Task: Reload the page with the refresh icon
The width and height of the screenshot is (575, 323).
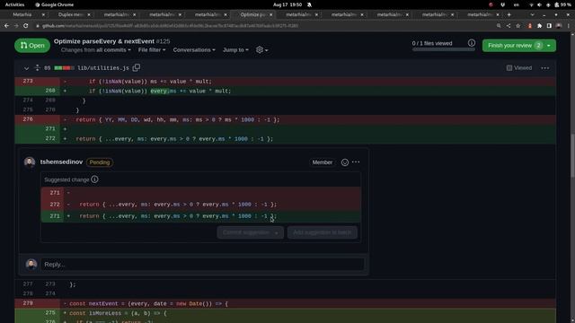Action: point(26,26)
